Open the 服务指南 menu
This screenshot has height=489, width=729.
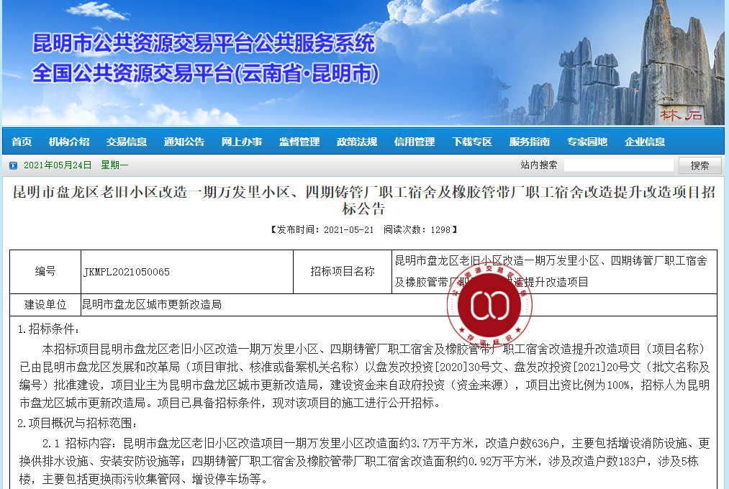530,142
